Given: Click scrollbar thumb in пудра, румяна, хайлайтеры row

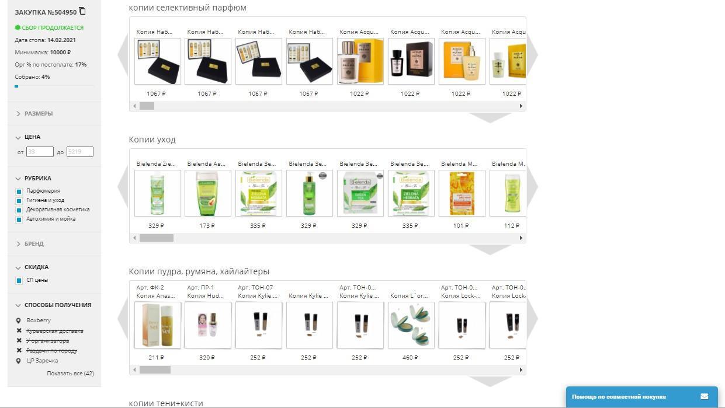Looking at the screenshot, I should coord(155,369).
